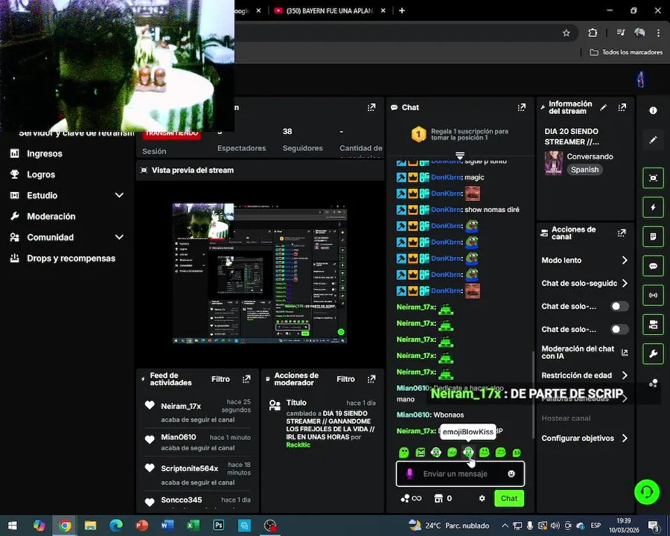The width and height of the screenshot is (670, 536).
Task: Open the emoji picker in the message box
Action: click(511, 473)
